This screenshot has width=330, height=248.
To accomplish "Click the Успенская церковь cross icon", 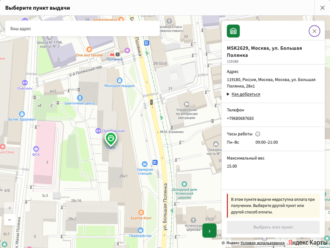I will coord(193,220).
